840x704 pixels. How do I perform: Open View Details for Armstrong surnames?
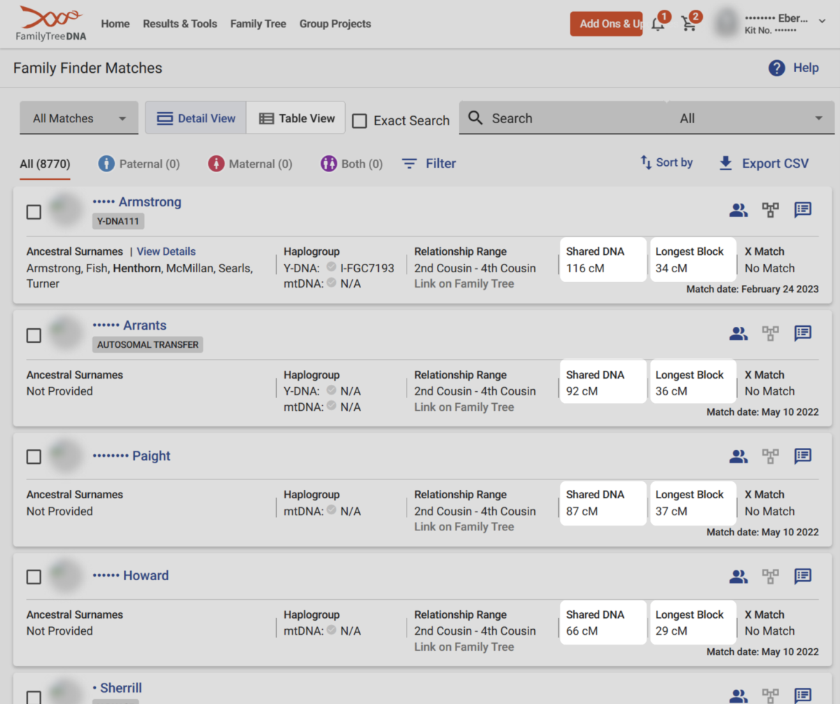167,251
